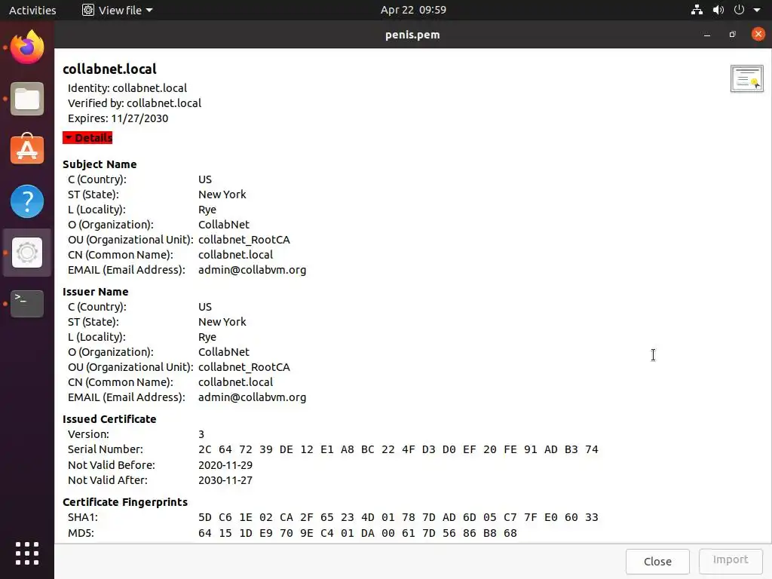Select the Serial Number hex value

click(398, 449)
